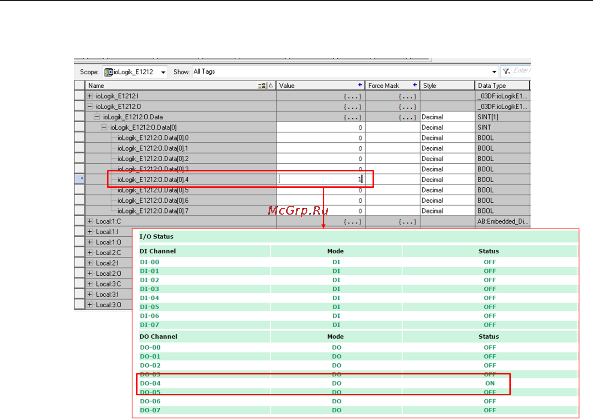Viewport: 593px width, 420px height.
Task: Expand the Local:2:O tag
Action: point(90,273)
